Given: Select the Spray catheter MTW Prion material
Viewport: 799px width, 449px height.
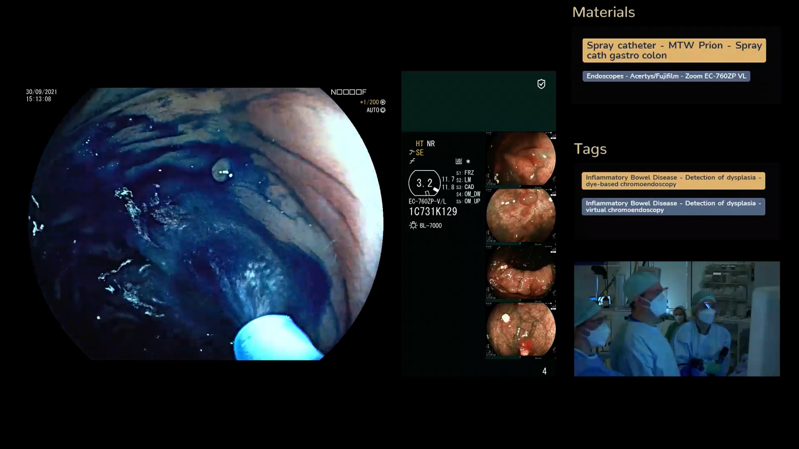Looking at the screenshot, I should click(674, 50).
